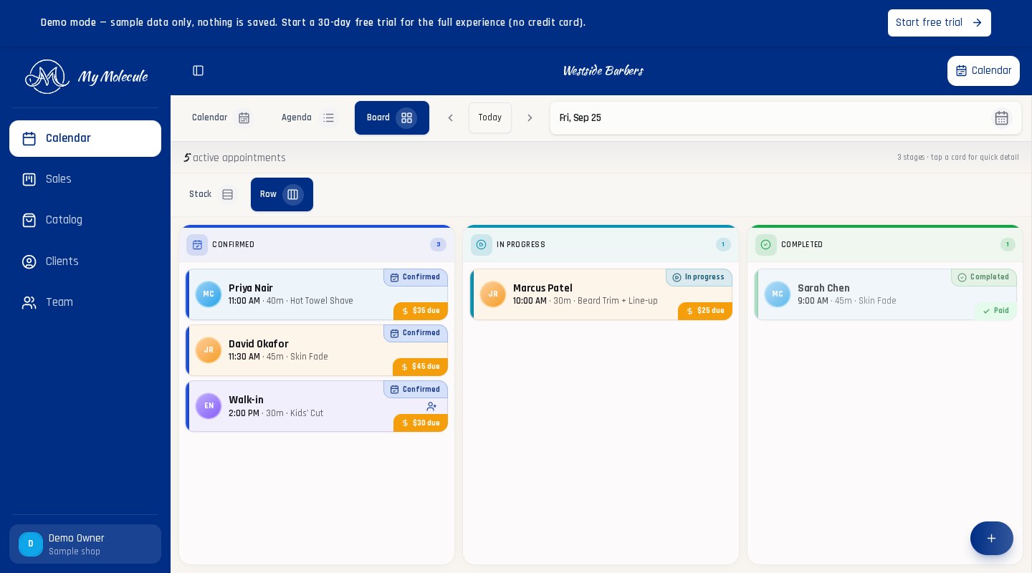Viewport: 1032px width, 573px height.
Task: Toggle the sidebar collapse icon
Action: (199, 71)
